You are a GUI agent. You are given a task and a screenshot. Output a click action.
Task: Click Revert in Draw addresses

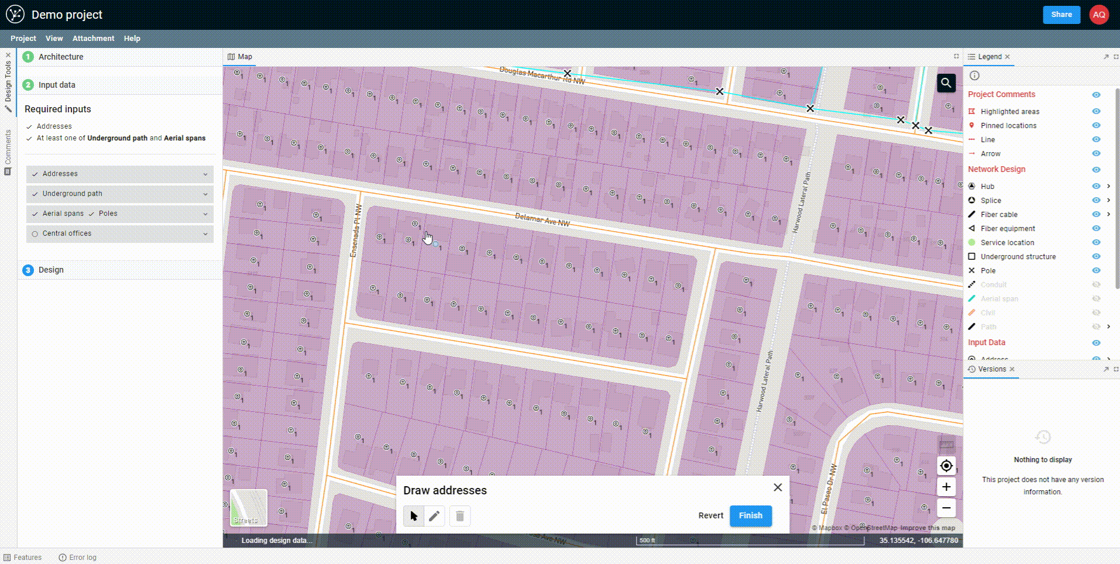(x=710, y=515)
